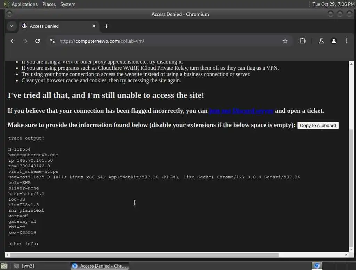
Task: Click the loc=US line
Action: pyautogui.click(x=17, y=199)
